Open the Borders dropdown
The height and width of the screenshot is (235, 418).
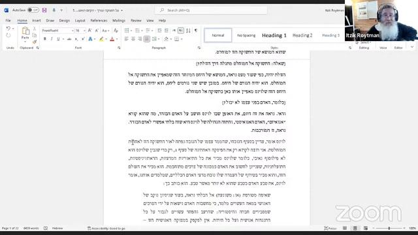click(182, 39)
